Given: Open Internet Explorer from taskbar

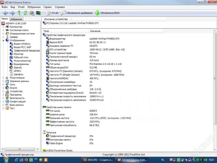Looking at the screenshot, I should tap(17, 160).
